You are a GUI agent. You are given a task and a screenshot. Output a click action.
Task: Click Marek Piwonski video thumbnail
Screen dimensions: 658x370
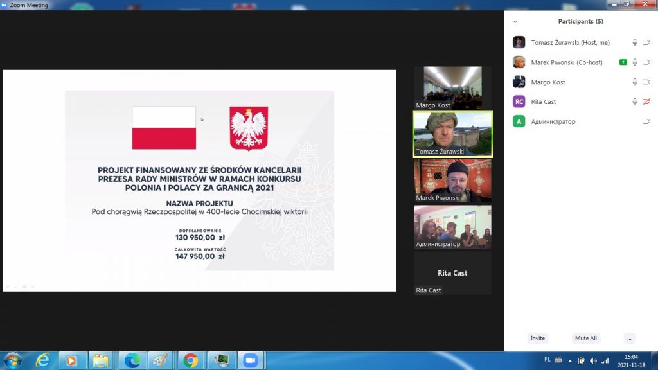tap(452, 181)
